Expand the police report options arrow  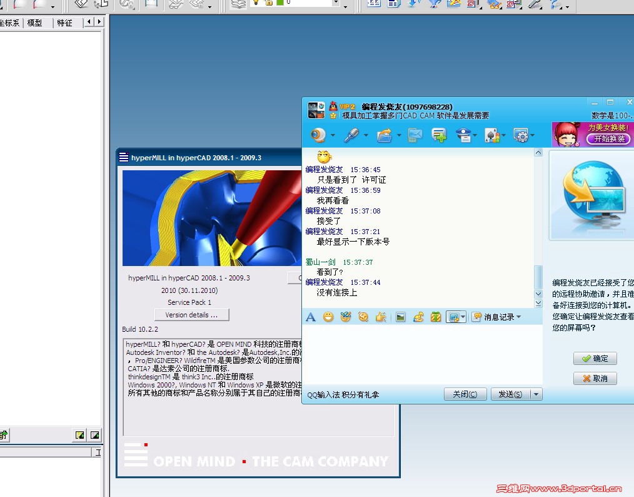tap(475, 135)
